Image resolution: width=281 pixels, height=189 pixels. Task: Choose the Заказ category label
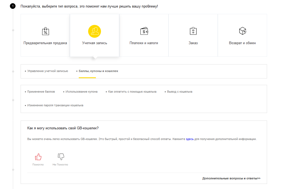pos(193,43)
